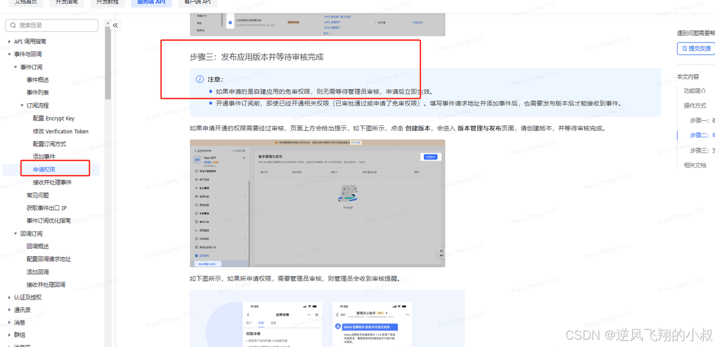Switch to the 服务端 API tab
Viewport: 715px width, 347px height.
151,2
